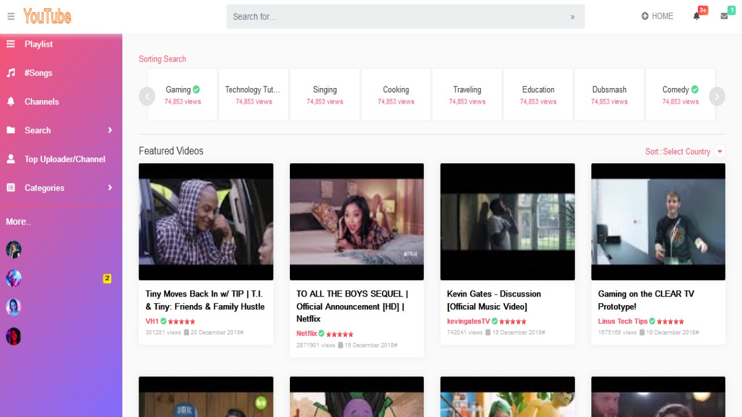
Task: Select the Singing category card
Action: (325, 94)
